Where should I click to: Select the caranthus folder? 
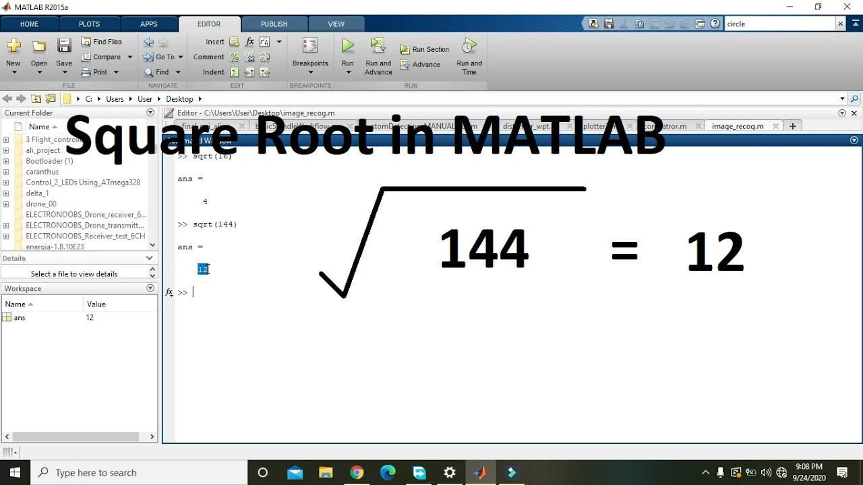(42, 172)
